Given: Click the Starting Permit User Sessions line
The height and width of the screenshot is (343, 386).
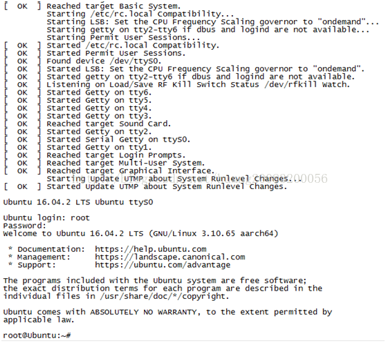Looking at the screenshot, I should pyautogui.click(x=123, y=37).
